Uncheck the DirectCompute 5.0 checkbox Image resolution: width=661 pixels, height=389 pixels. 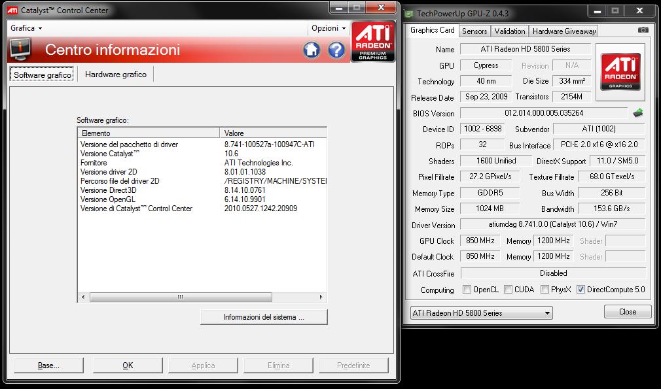coord(581,289)
